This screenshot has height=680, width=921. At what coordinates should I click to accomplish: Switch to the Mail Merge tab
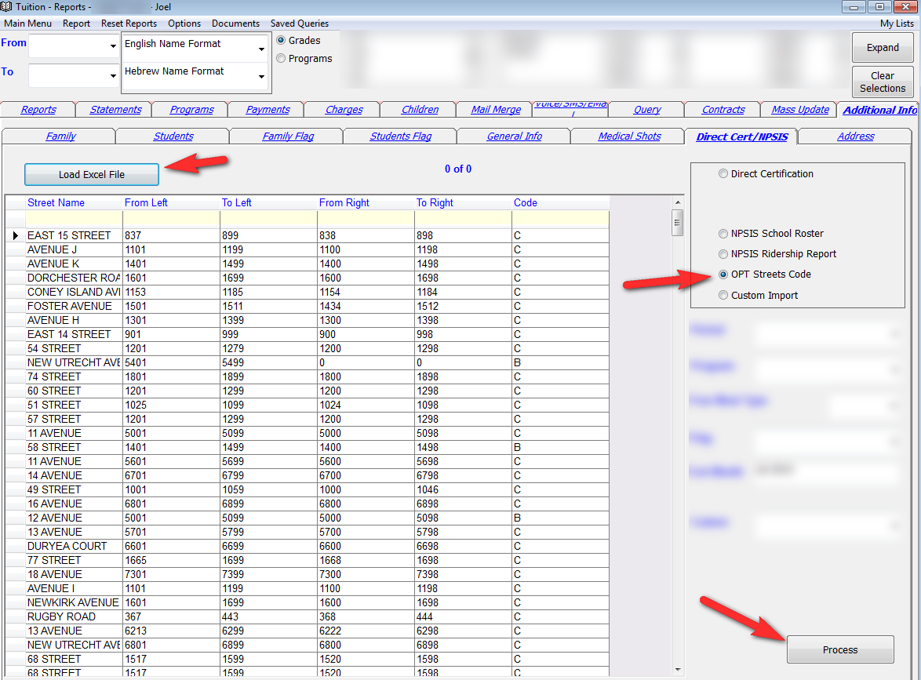click(x=496, y=110)
